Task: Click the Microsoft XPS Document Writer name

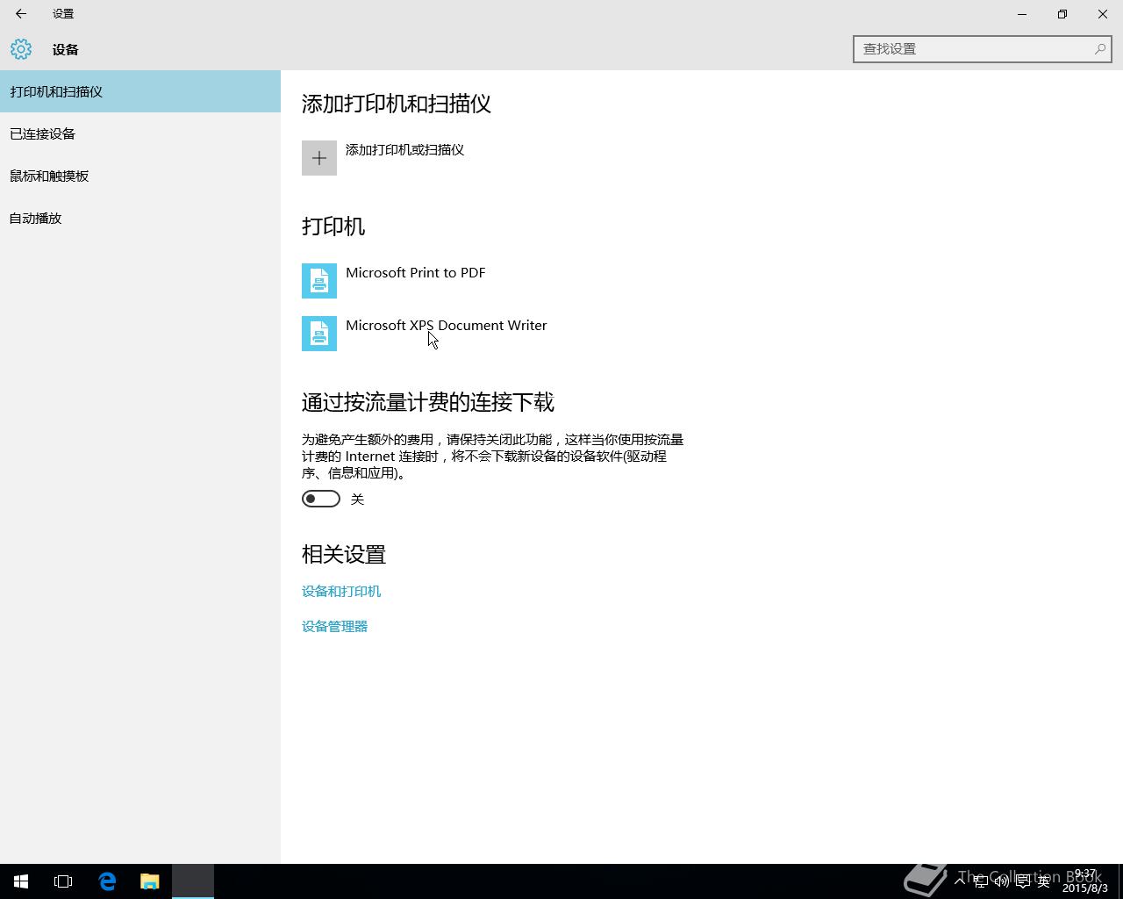Action: (447, 325)
